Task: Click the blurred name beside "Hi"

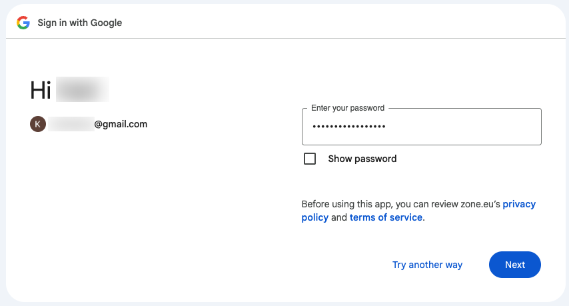Action: click(x=82, y=90)
